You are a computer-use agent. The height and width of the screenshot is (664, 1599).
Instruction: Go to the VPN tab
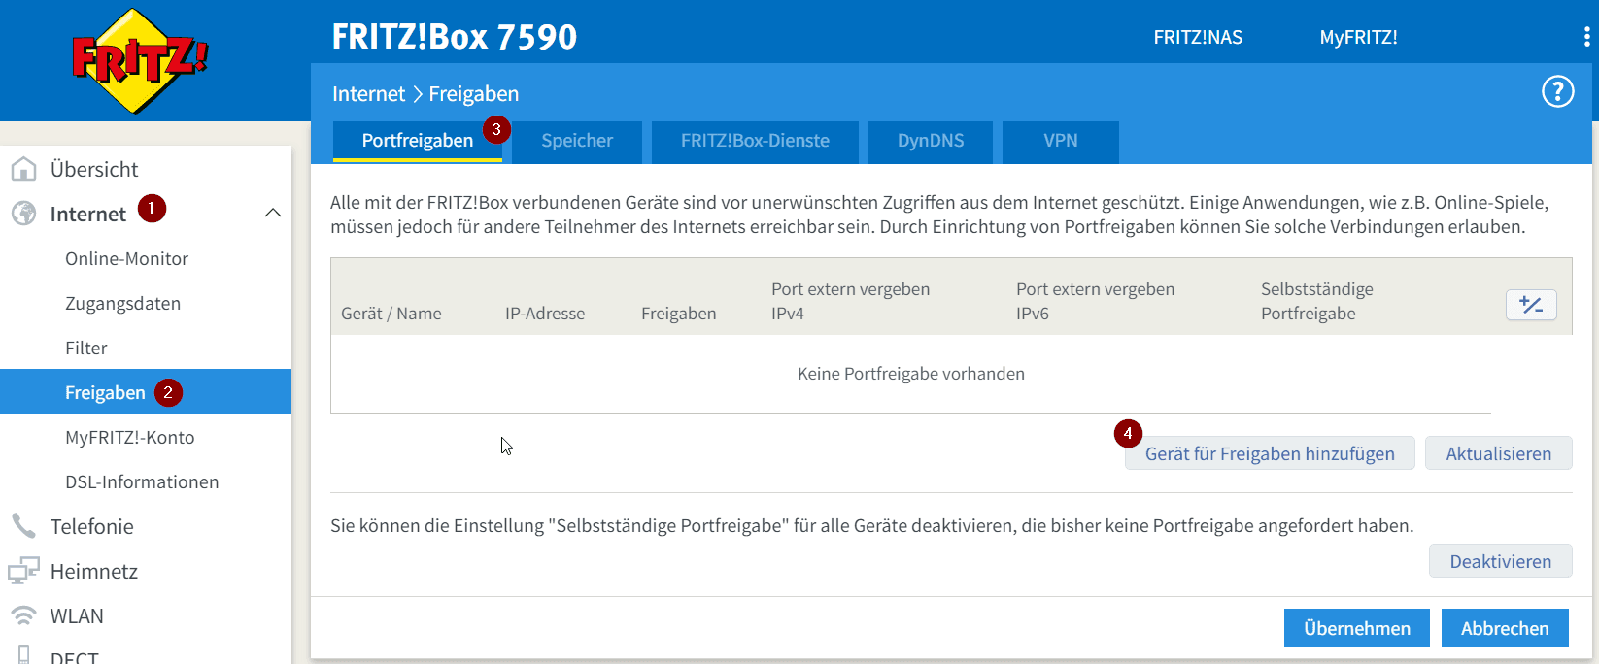[x=1060, y=141]
